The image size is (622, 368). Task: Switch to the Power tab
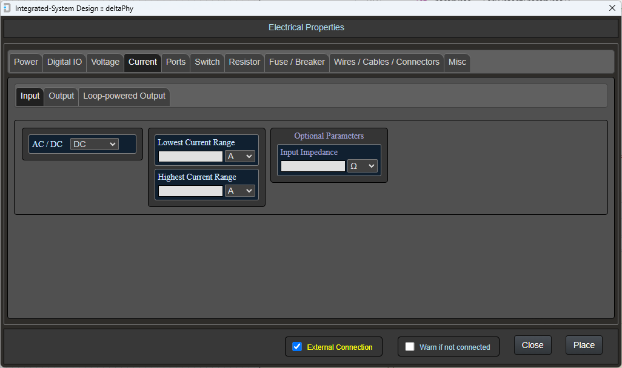(26, 62)
